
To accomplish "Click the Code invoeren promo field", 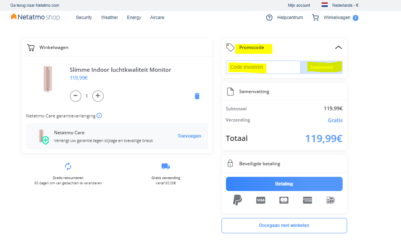I will (263, 67).
